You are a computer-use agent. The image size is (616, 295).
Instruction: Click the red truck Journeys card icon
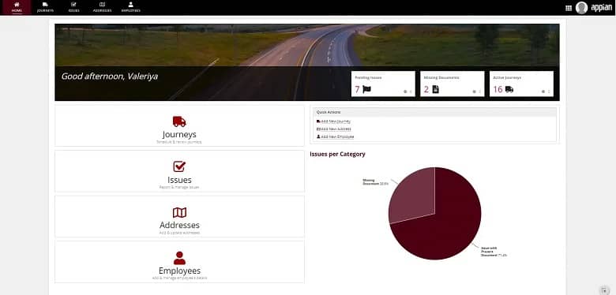tap(179, 121)
